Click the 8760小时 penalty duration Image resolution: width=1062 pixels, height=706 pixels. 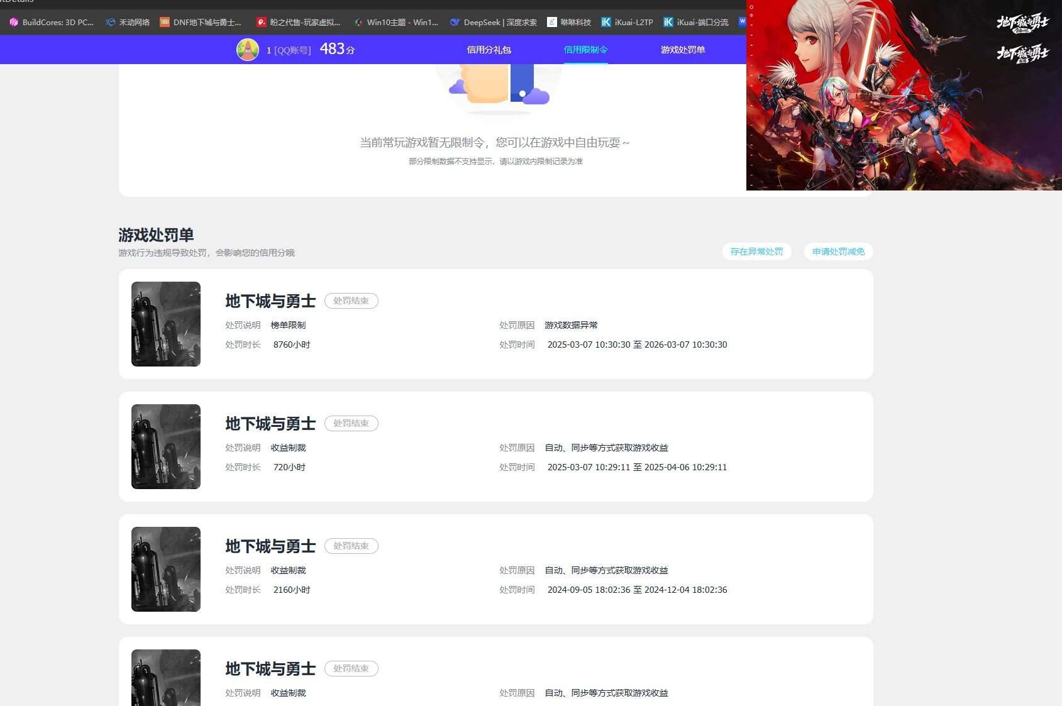click(292, 345)
